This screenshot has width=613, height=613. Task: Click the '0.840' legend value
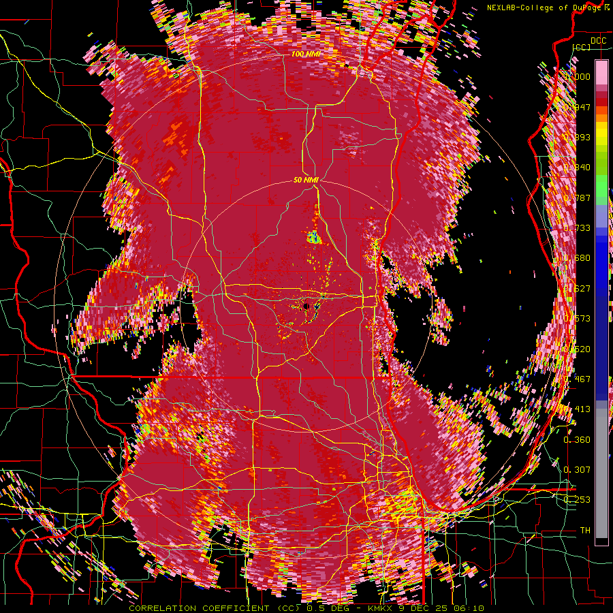pyautogui.click(x=577, y=167)
